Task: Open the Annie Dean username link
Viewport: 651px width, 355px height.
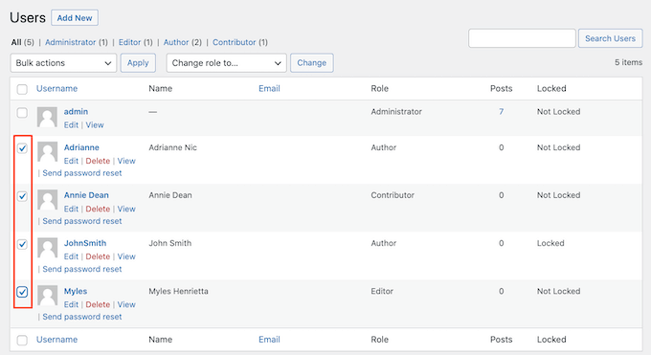Action: [86, 195]
